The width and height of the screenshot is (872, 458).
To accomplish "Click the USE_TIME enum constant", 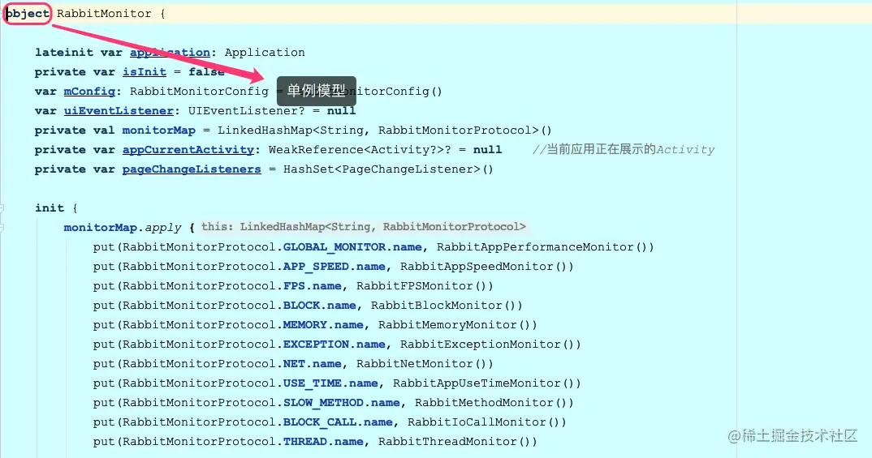I will point(312,383).
